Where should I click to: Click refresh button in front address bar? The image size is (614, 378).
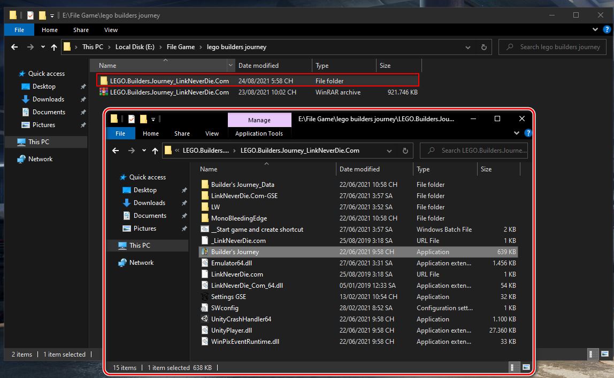(x=405, y=151)
